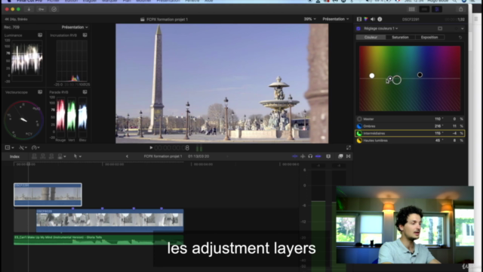Open the enhancements wand dropdown
Screen dimensions: 483x272
(23, 148)
